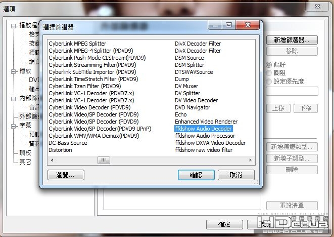Collapse the 字幕 tree node

click(x=14, y=126)
